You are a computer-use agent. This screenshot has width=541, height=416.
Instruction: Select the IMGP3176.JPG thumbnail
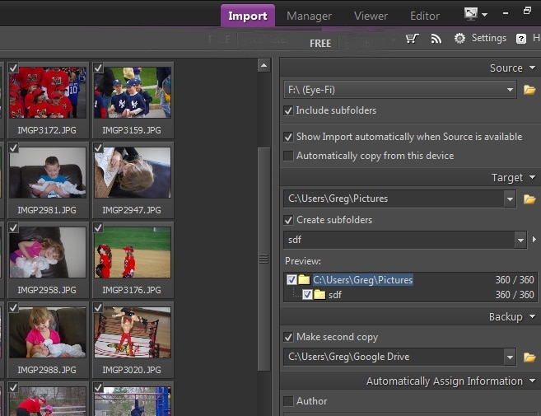[133, 252]
